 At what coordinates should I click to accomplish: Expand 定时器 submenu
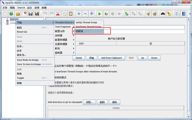64,35
